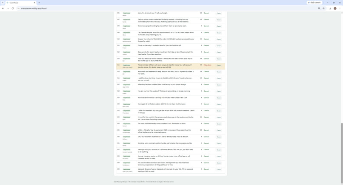Go back to the previous page

[x=3, y=8]
